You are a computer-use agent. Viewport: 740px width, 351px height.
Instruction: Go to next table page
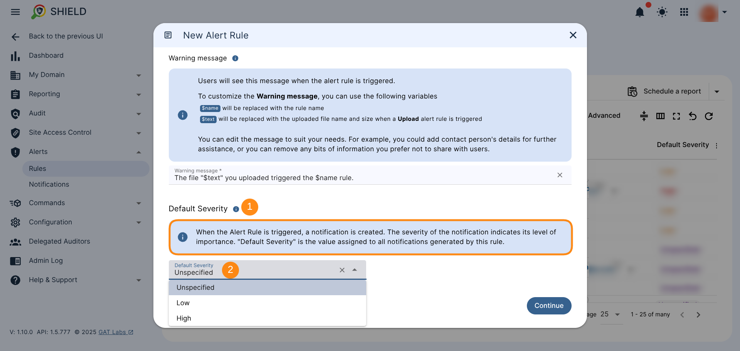click(x=698, y=315)
